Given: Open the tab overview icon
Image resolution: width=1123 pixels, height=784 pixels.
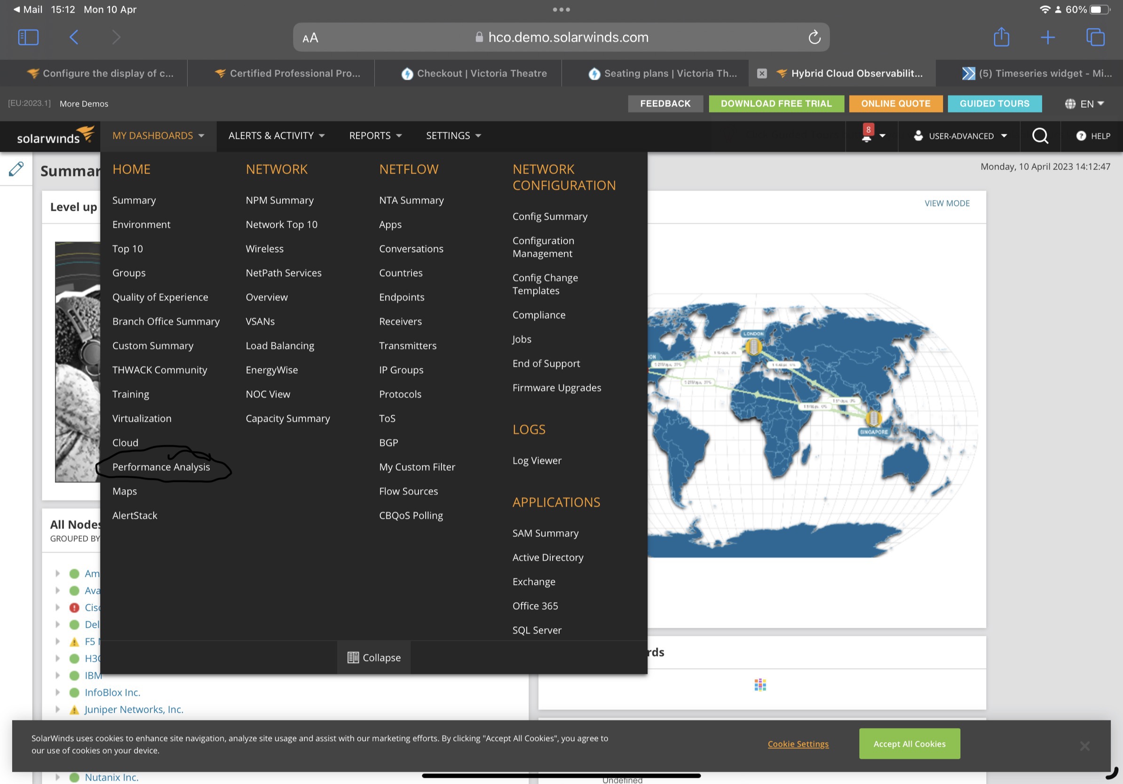Looking at the screenshot, I should point(1095,37).
